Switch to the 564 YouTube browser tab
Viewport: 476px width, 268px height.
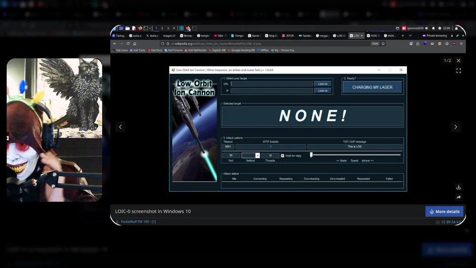click(221, 36)
